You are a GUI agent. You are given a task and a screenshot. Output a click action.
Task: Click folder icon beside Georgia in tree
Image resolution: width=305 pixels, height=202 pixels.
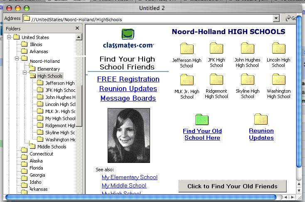pyautogui.click(x=25, y=171)
